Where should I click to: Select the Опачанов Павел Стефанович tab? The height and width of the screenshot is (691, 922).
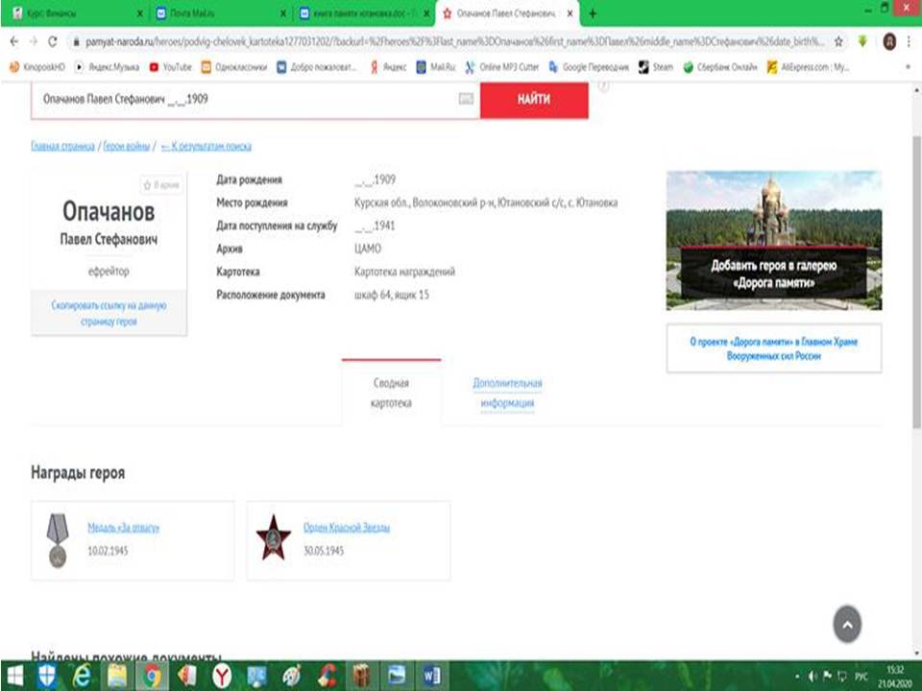click(x=507, y=13)
